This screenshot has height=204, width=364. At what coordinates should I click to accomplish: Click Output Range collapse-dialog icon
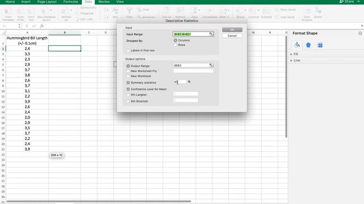tap(211, 66)
